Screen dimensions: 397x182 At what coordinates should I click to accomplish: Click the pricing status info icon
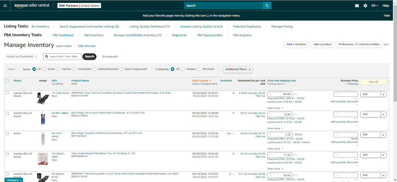tap(285, 84)
